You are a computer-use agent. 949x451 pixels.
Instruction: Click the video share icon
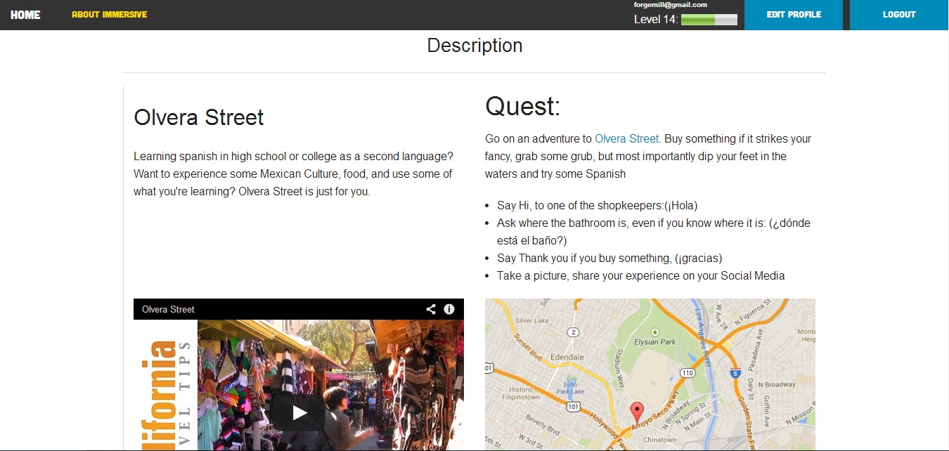click(431, 309)
